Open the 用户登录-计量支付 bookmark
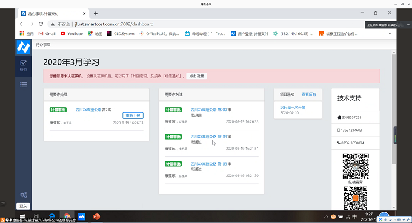This screenshot has width=412, height=223. [x=250, y=34]
